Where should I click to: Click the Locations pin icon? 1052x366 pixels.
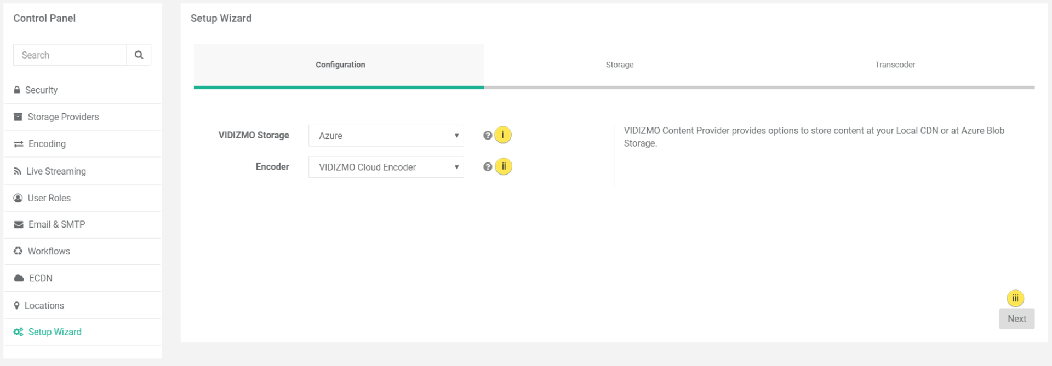coord(16,305)
